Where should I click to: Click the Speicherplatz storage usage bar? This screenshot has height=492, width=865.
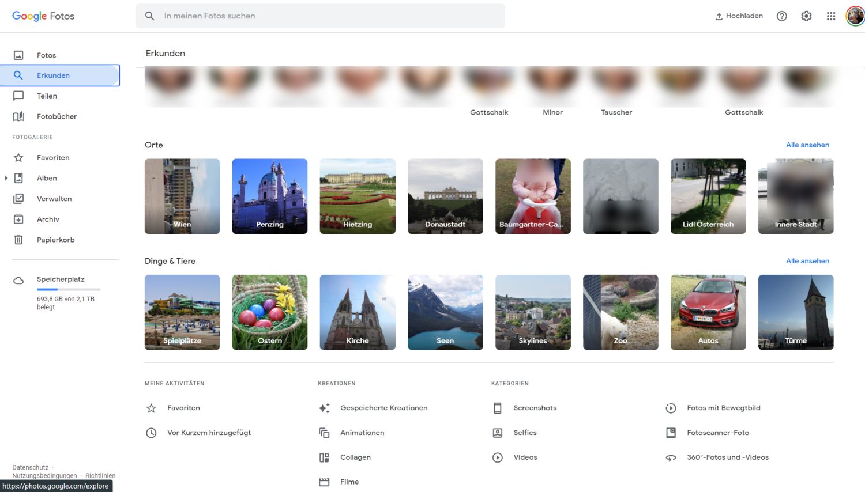(x=68, y=289)
